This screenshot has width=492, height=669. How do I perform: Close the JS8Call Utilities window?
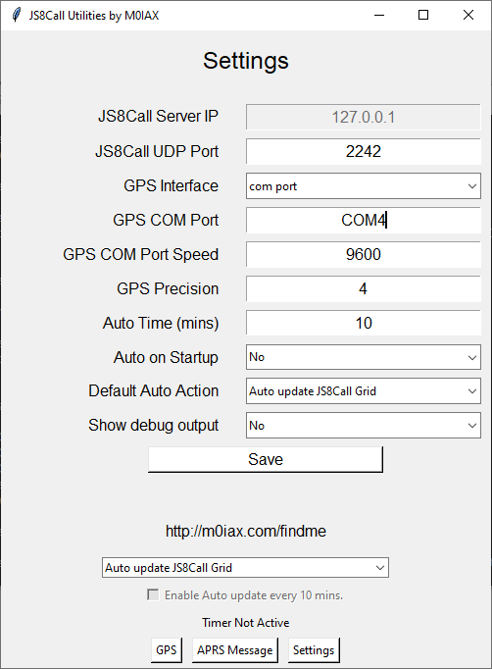coord(468,16)
